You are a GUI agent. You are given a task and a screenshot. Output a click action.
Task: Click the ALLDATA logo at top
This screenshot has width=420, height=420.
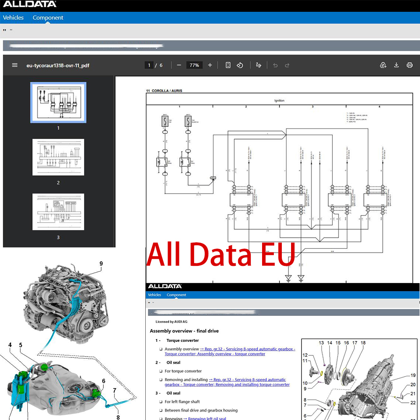pyautogui.click(x=29, y=4)
